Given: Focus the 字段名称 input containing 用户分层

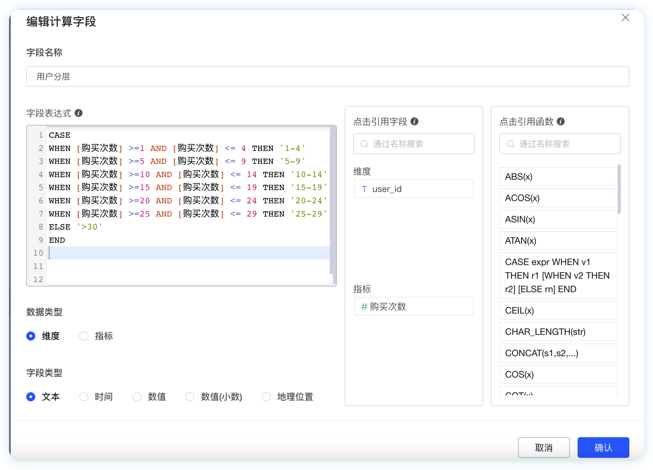Looking at the screenshot, I should 327,77.
